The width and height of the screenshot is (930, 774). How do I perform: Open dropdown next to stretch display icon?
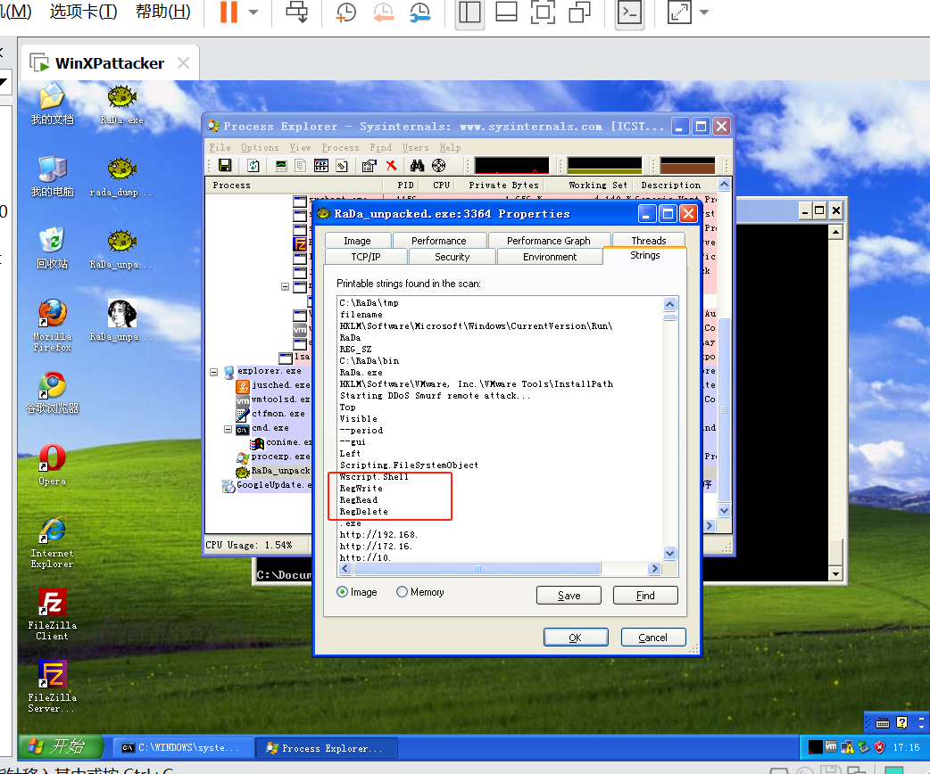(704, 12)
